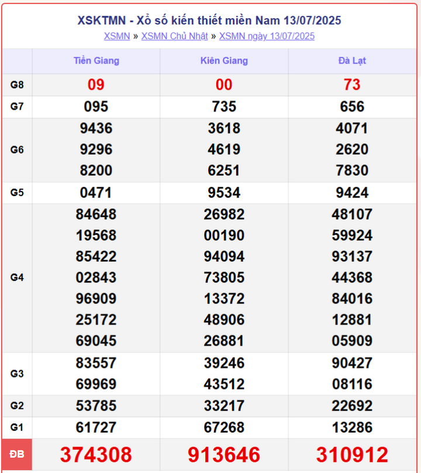Select the G7 row label

coord(17,106)
